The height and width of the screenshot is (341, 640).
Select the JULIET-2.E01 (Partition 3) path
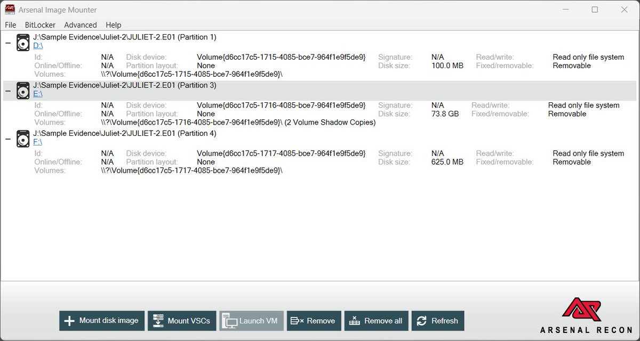pos(125,85)
